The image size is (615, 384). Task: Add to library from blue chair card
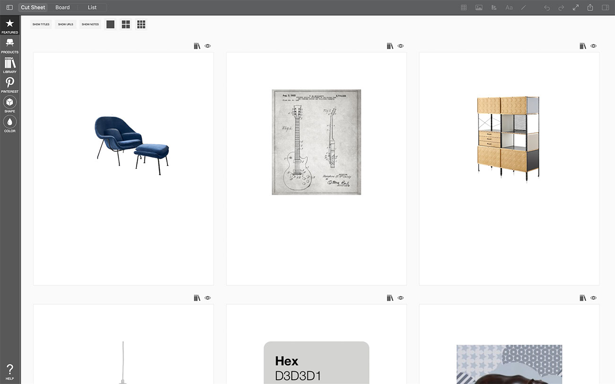tap(197, 46)
